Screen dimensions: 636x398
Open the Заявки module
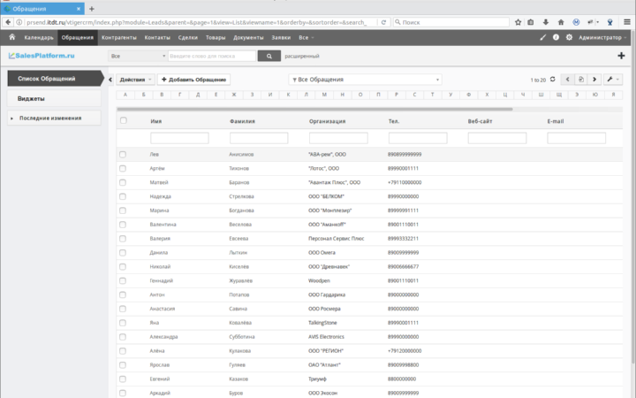click(x=281, y=37)
